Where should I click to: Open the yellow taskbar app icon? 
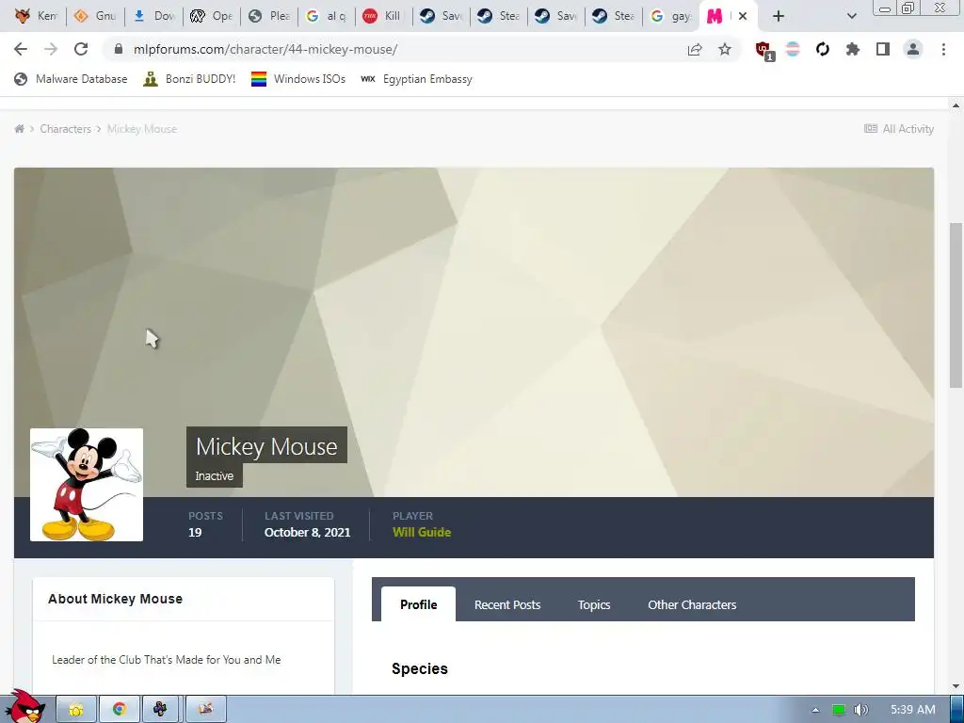tap(76, 710)
